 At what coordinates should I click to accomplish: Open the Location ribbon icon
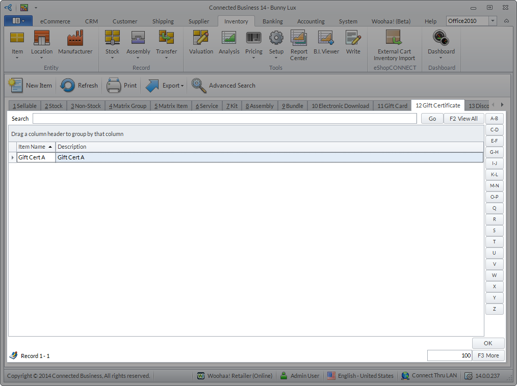point(41,44)
